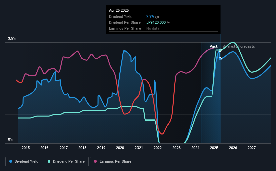Viewport: 276px width, 171px height.
Task: Click the 2025 x-axis year label
Action: [214, 148]
